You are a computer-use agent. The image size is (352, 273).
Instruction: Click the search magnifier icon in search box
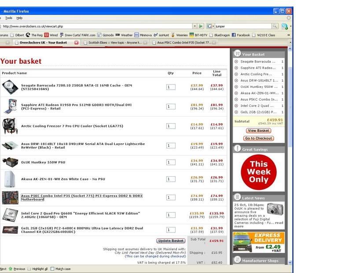tap(275, 26)
